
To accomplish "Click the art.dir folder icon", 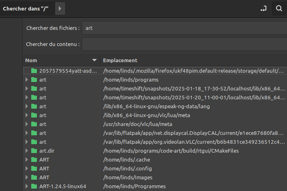I will click(x=34, y=151).
